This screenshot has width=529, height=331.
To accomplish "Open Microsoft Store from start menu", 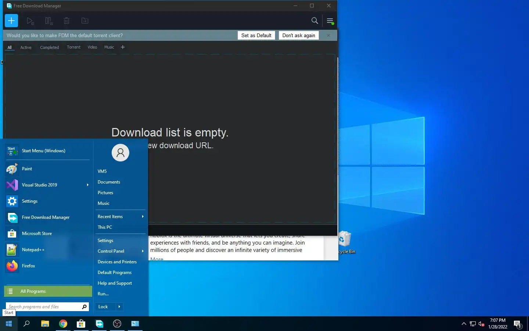I will coord(48,234).
